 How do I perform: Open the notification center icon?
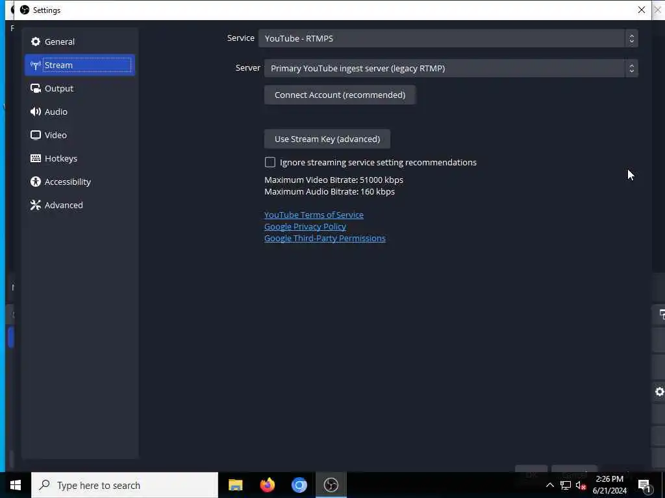[x=645, y=485]
